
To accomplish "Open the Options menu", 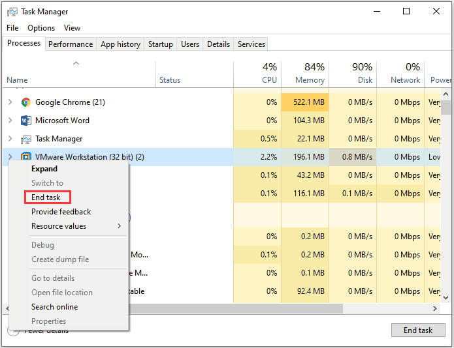I will (41, 28).
